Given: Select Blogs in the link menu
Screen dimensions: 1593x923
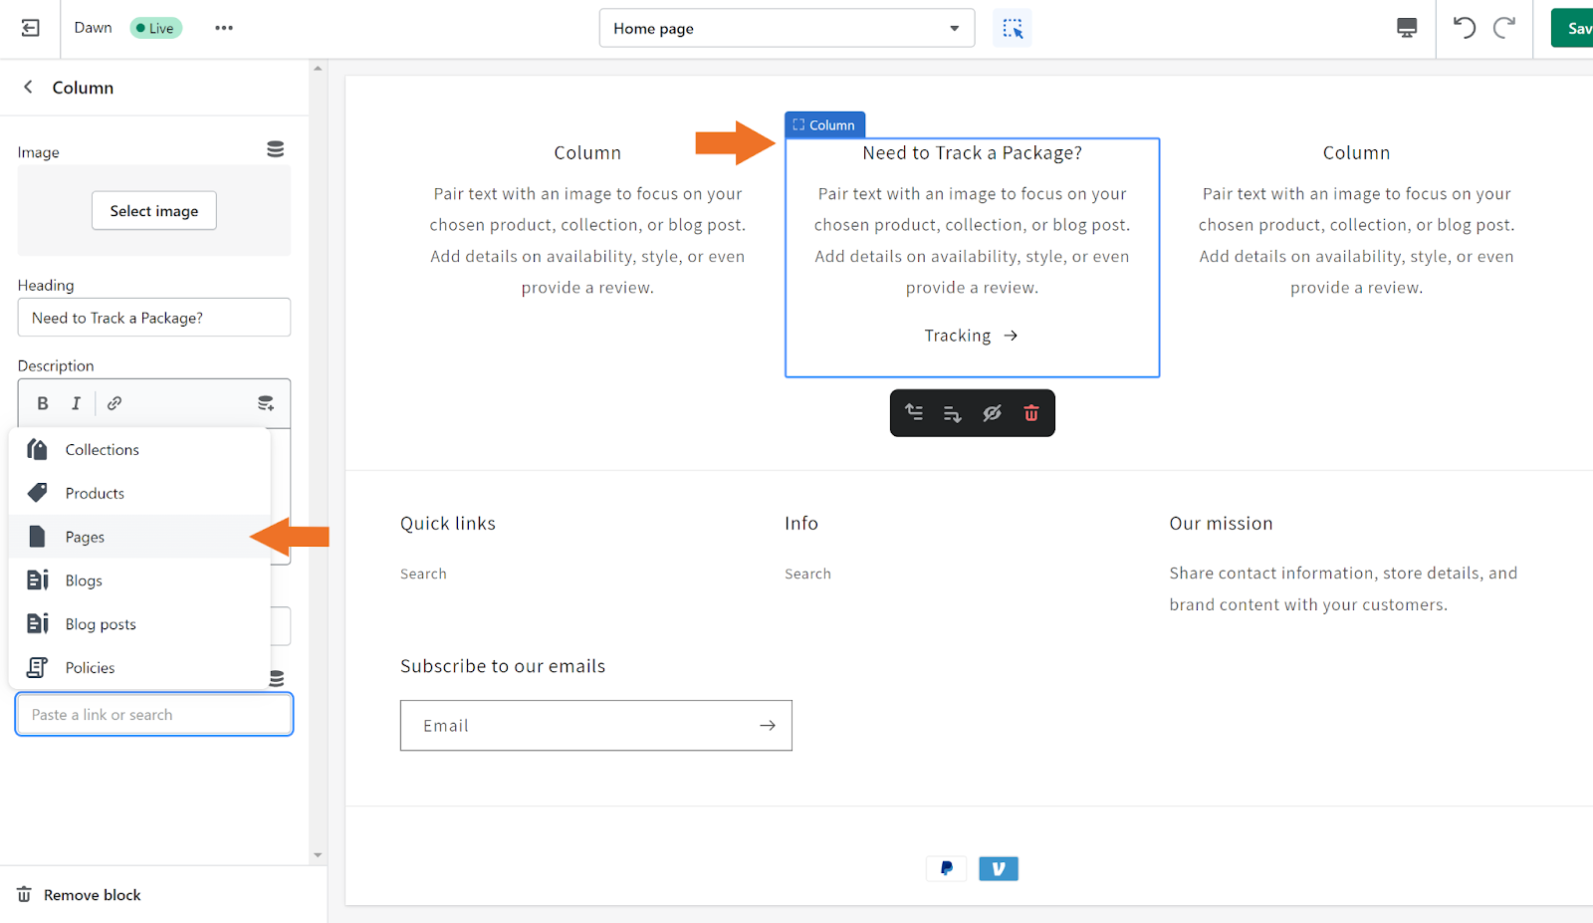Looking at the screenshot, I should (139, 580).
